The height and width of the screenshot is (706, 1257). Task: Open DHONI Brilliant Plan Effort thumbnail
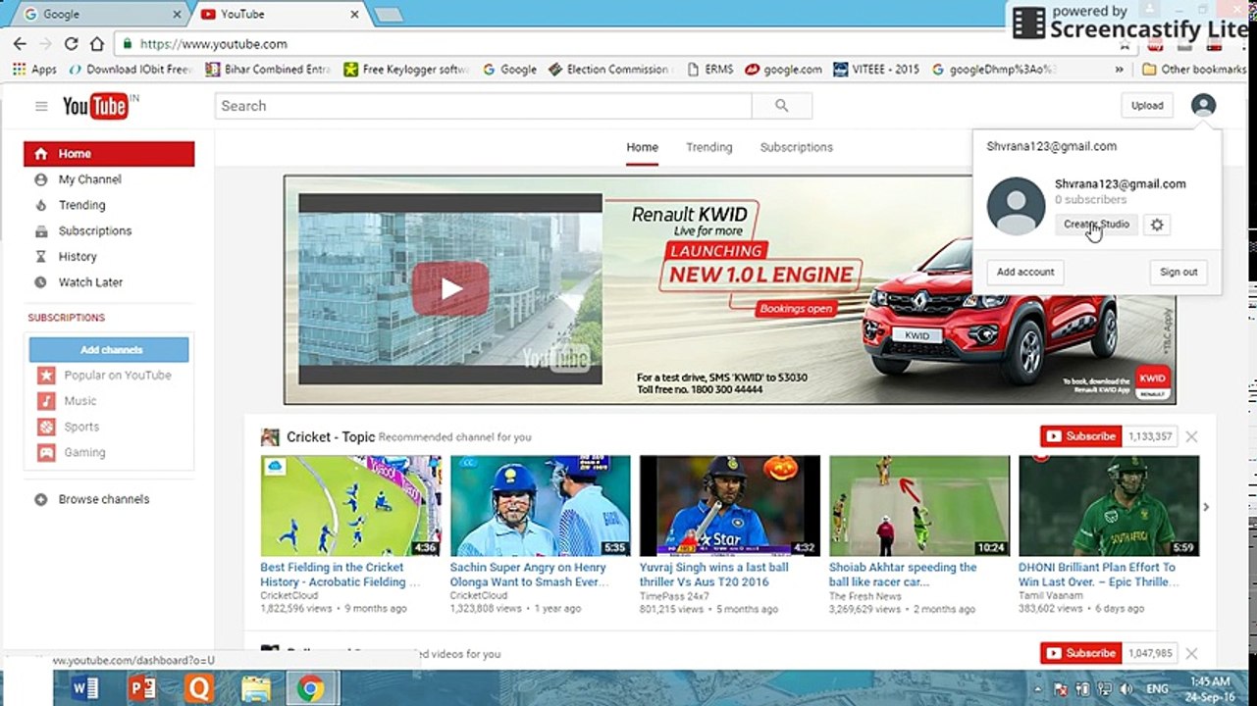click(1109, 506)
